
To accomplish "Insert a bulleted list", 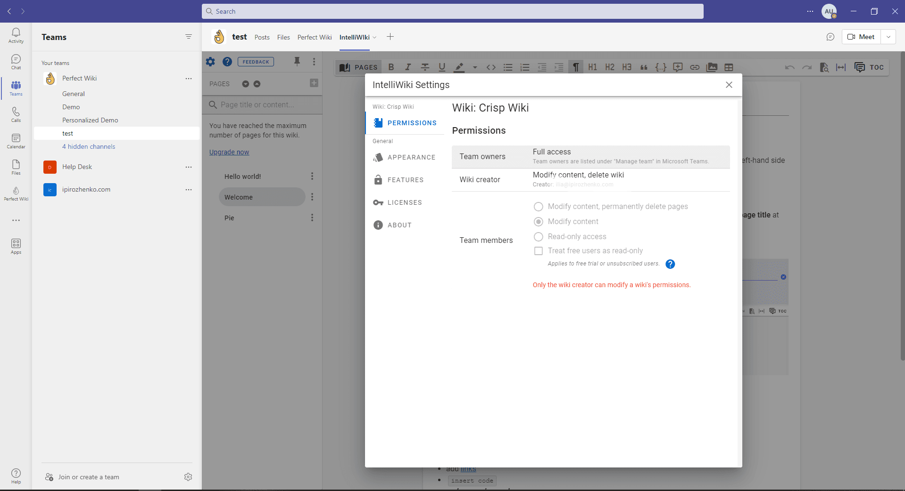I will pos(508,67).
